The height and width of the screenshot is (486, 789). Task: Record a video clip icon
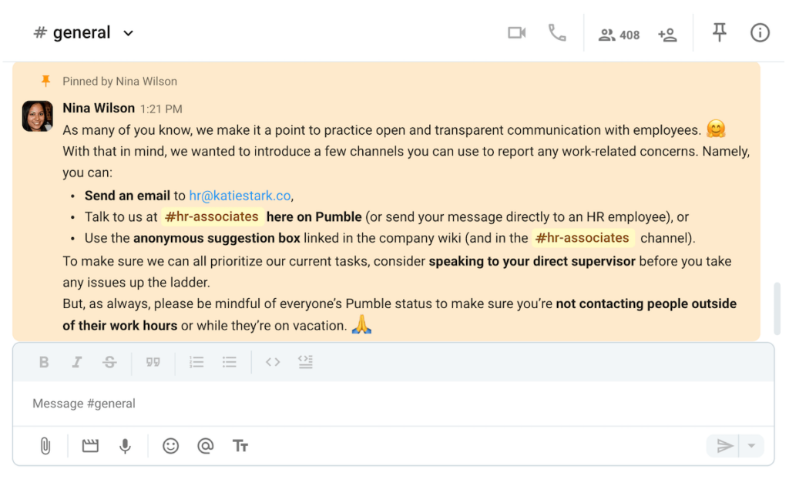pos(89,446)
